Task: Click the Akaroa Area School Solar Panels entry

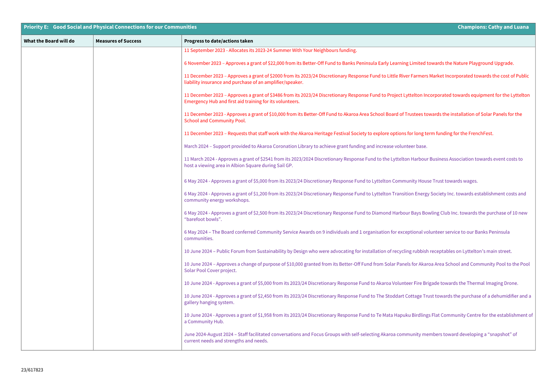Action: (x=353, y=117)
